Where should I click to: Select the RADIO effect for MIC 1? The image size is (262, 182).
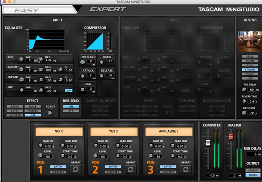pyautogui.click(x=15, y=106)
